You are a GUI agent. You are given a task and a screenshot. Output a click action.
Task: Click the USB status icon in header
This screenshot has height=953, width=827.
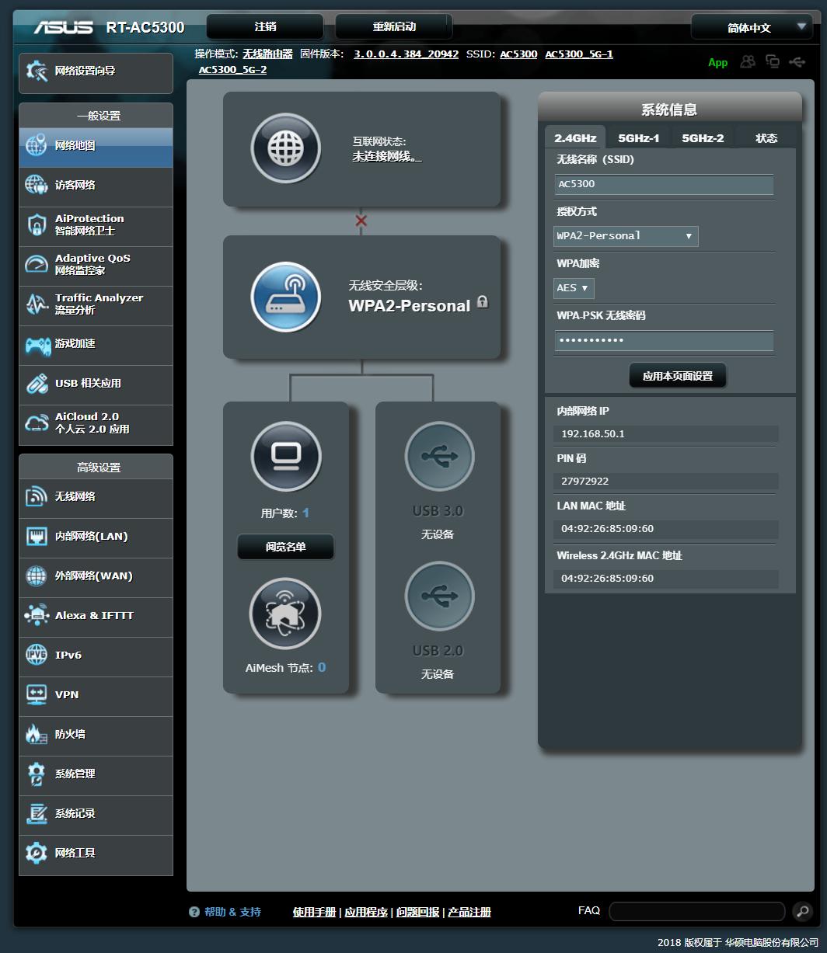[797, 62]
